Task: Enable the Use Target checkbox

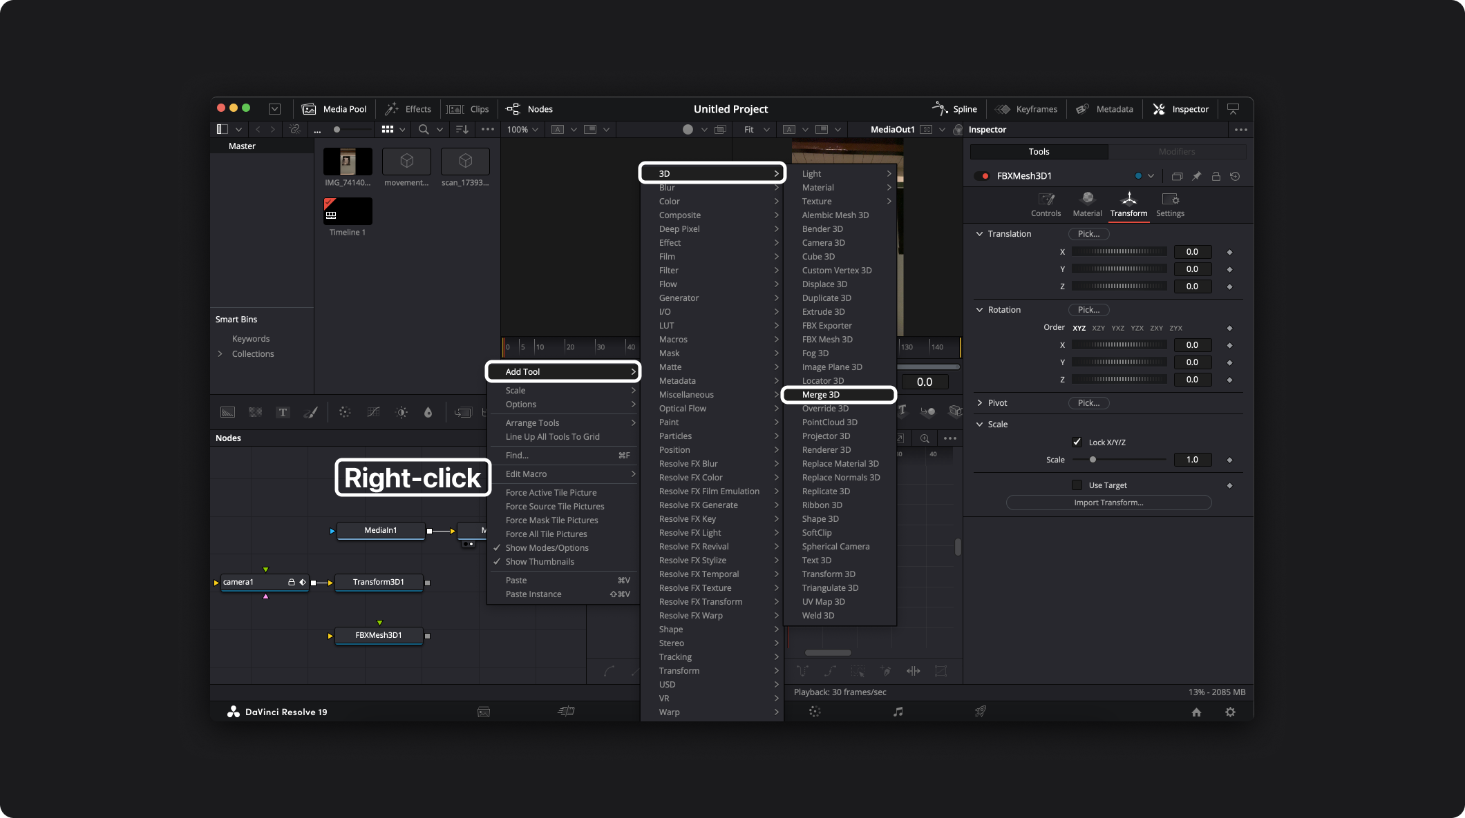Action: tap(1077, 485)
